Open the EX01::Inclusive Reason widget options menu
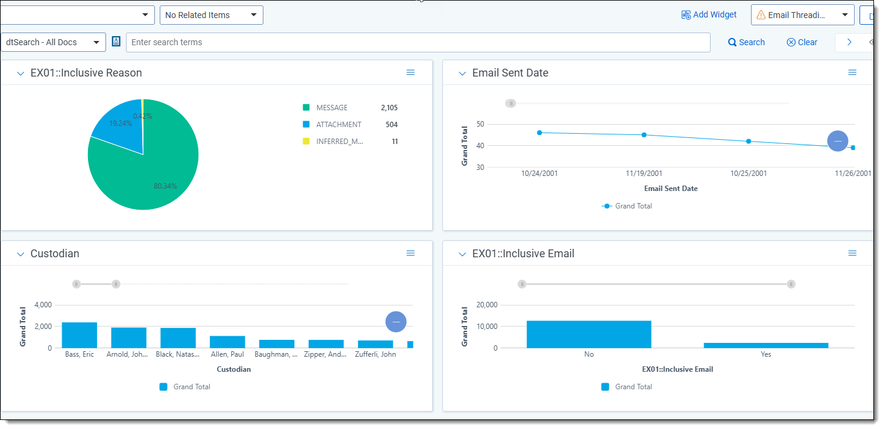This screenshot has height=429, width=883. 410,72
